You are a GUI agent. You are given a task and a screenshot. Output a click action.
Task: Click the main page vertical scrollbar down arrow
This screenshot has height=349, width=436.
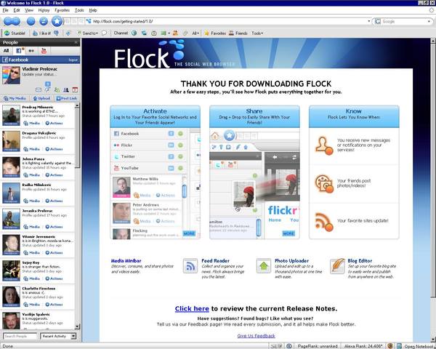pos(433,340)
